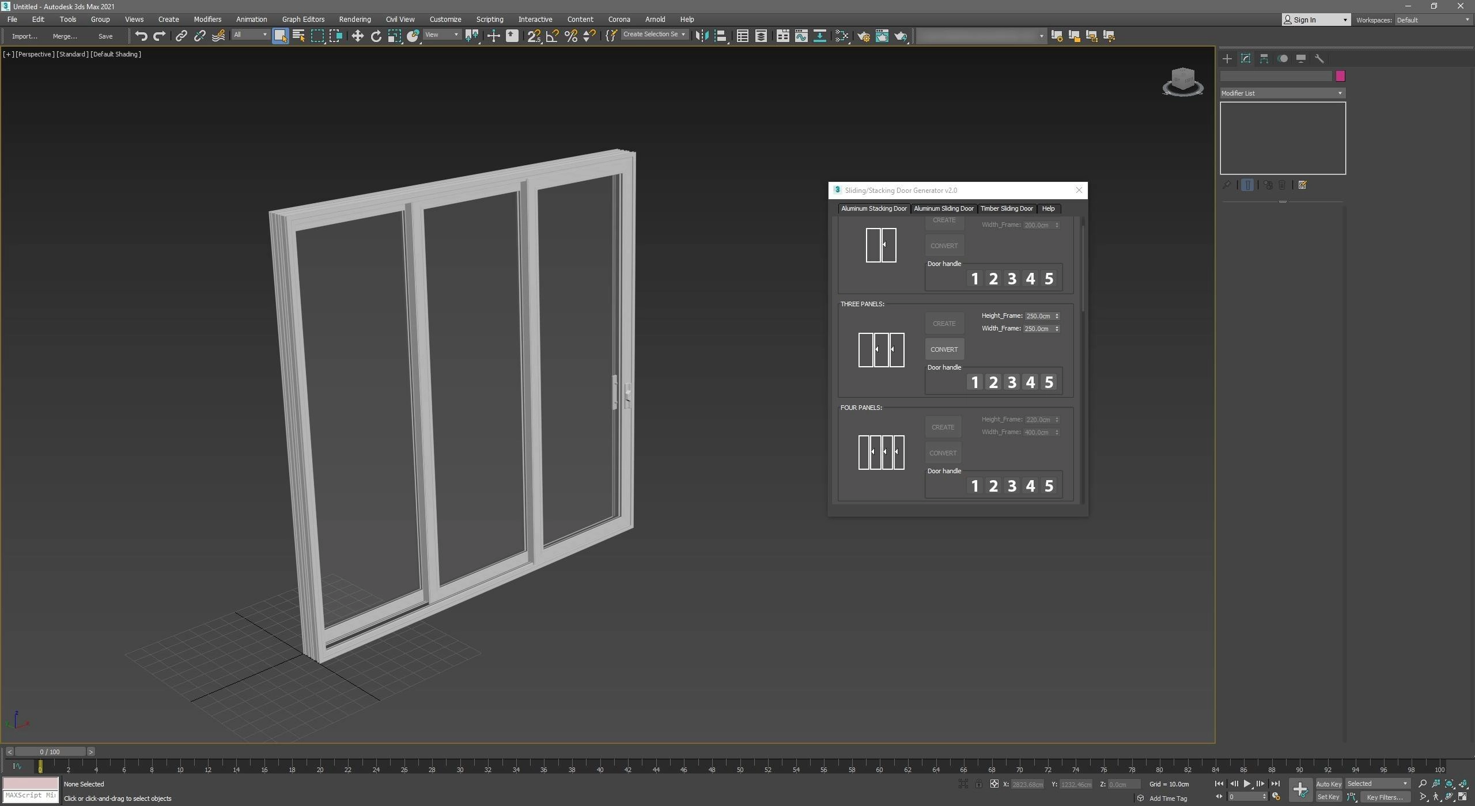Toggle the Selection Lock padlock

978,784
